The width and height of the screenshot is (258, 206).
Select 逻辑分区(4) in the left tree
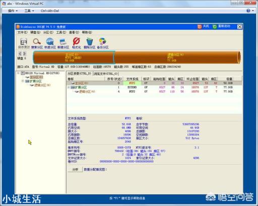[x=42, y=85]
